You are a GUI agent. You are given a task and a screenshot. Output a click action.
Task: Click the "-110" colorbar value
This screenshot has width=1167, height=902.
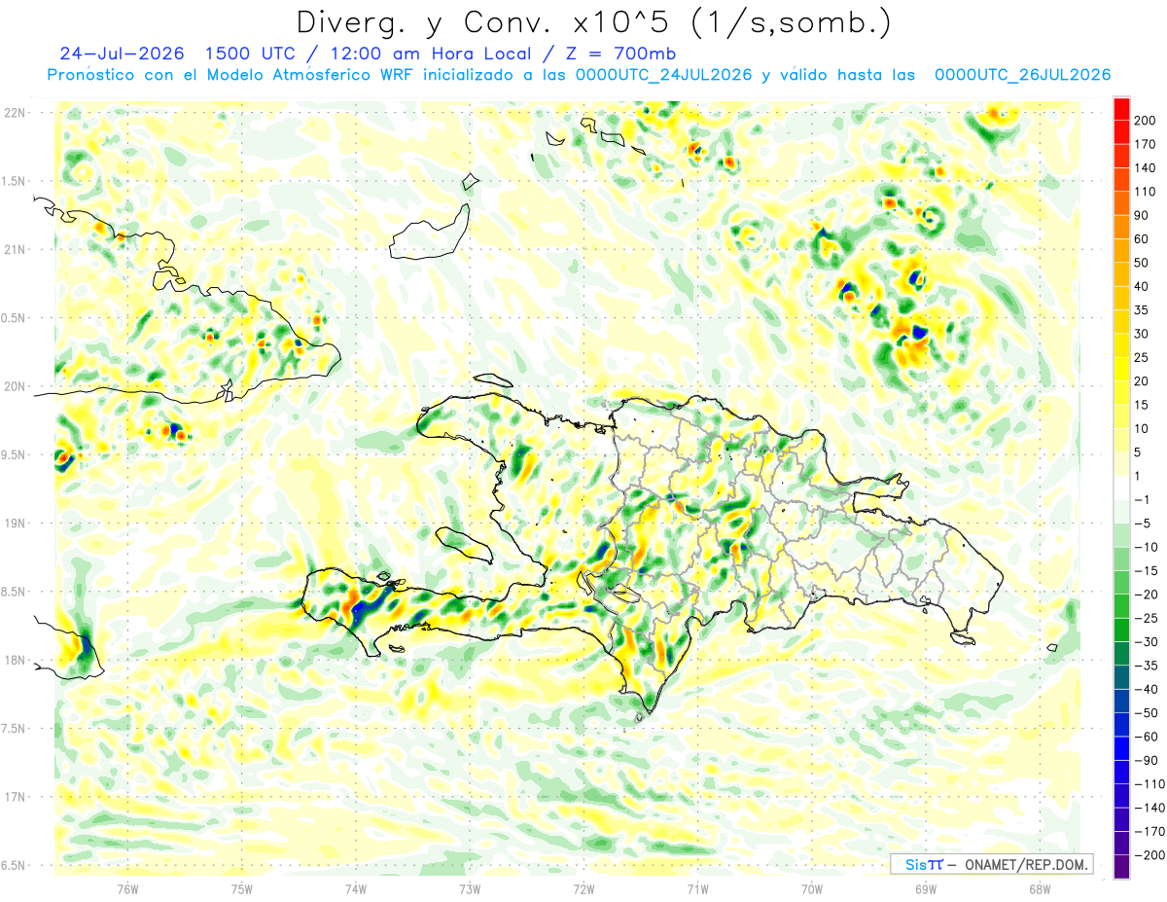(1150, 784)
